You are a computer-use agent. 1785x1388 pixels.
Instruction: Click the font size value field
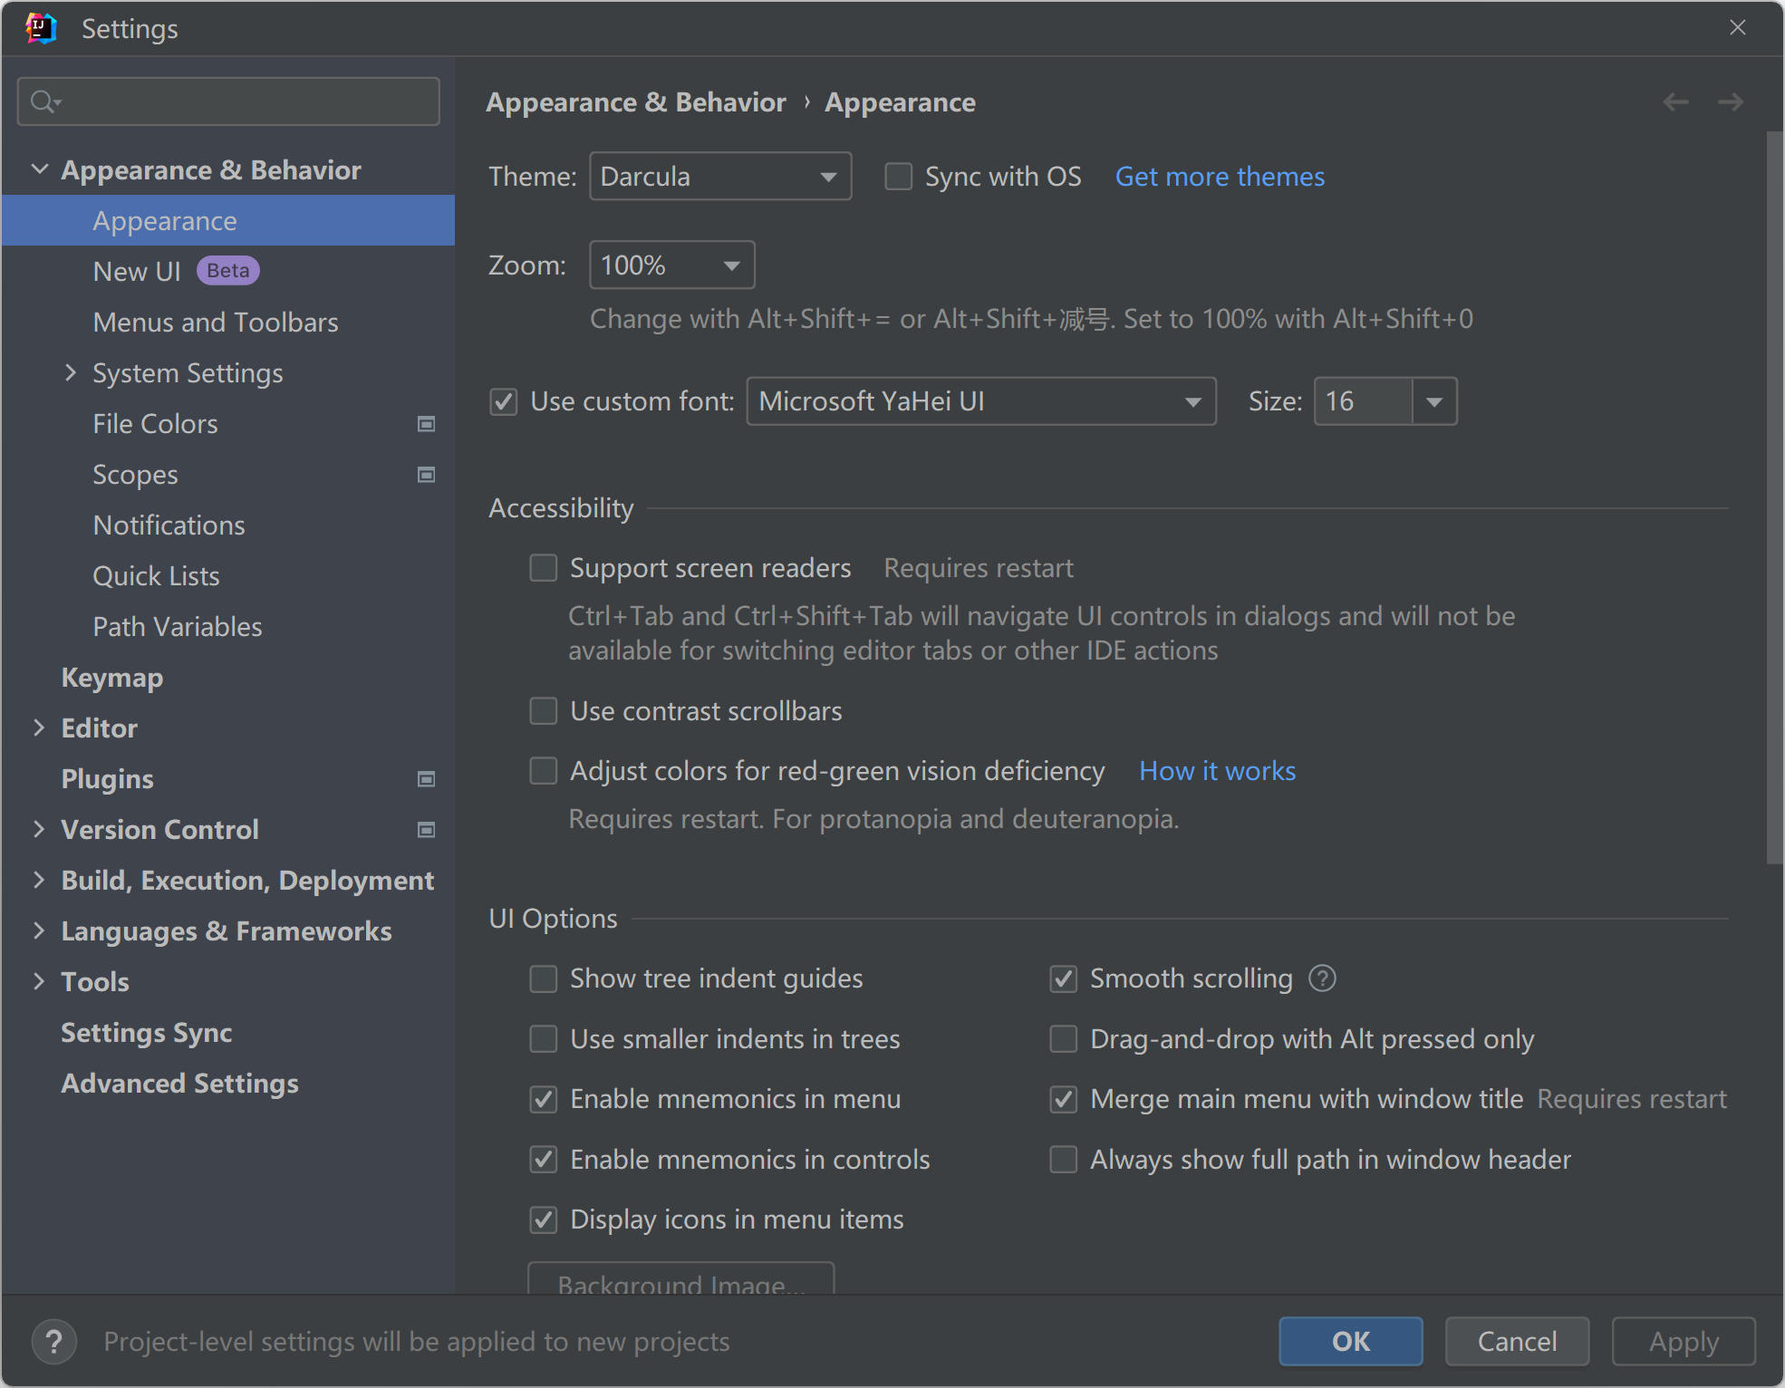click(1364, 401)
